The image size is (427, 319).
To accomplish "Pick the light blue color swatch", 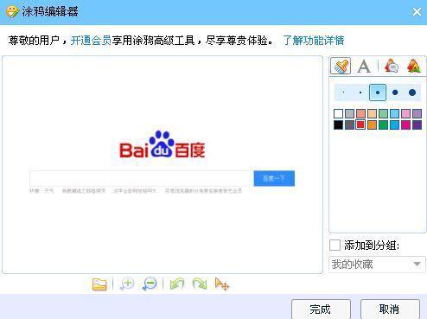I will pos(394,113).
